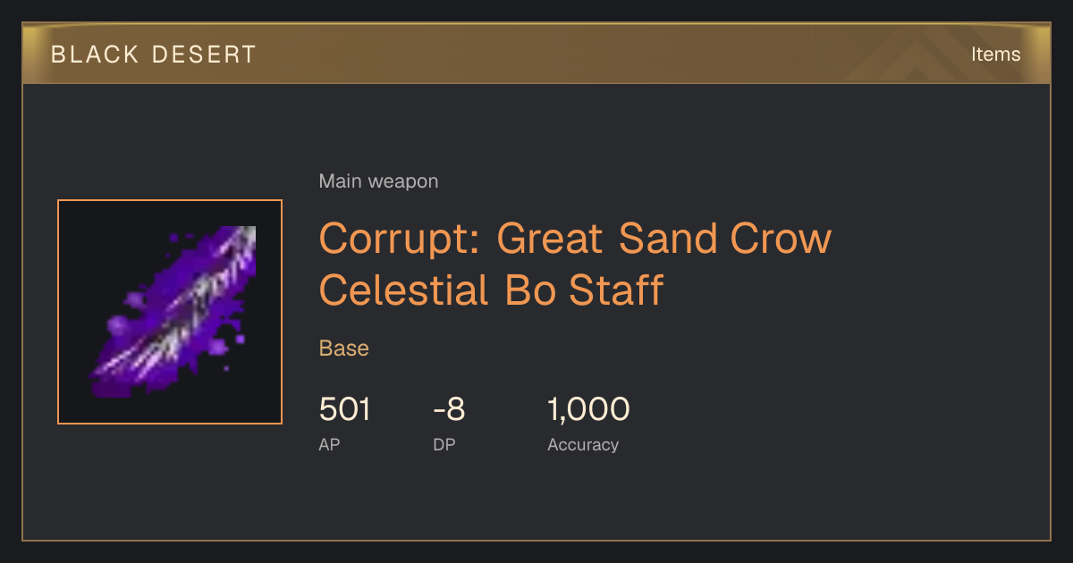The height and width of the screenshot is (563, 1073).
Task: Click the Accuracy stat label
Action: [583, 444]
